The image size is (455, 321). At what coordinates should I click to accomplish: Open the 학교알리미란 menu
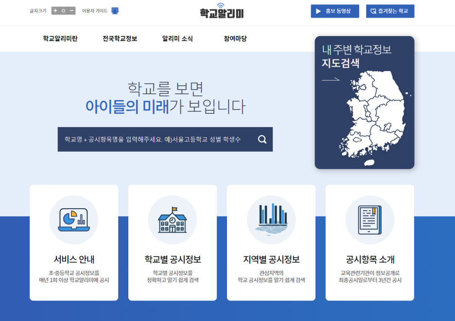(x=60, y=38)
